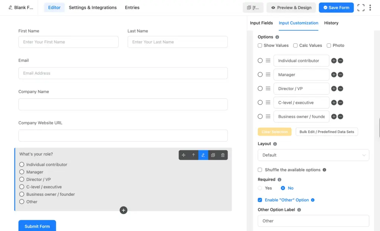Add option after Business owner / founder

[334, 116]
